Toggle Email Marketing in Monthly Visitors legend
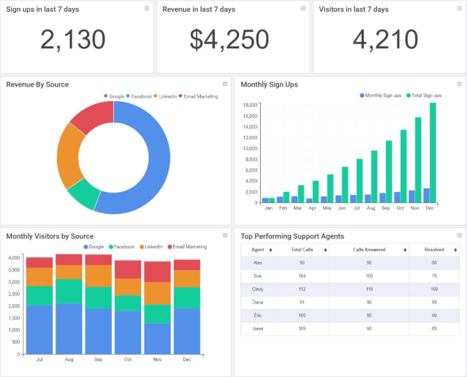This screenshot has width=467, height=377. pos(187,247)
